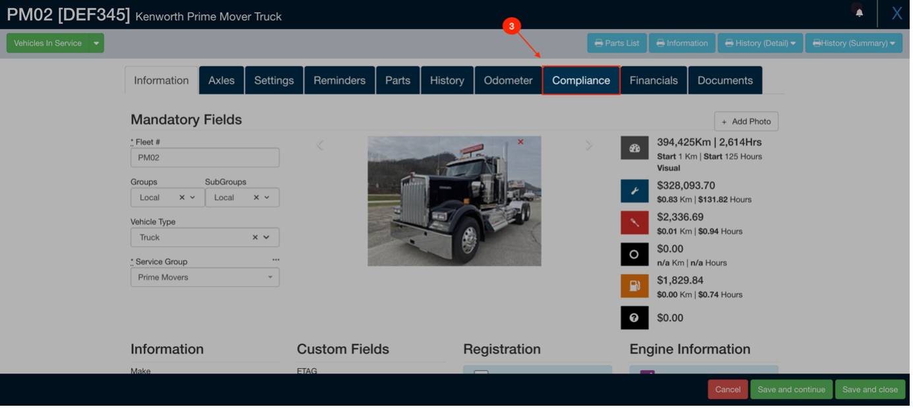Open the Service Group three-dot options
The image size is (913, 409).
276,260
